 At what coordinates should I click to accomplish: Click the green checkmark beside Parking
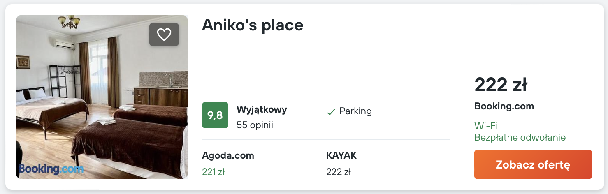pyautogui.click(x=331, y=112)
